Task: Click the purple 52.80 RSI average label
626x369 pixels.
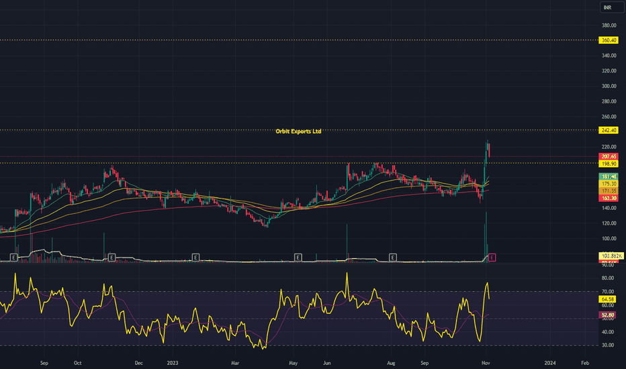Action: pos(608,315)
